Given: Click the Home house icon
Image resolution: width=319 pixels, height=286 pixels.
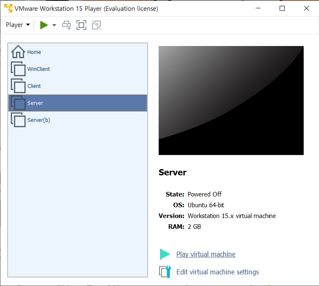Looking at the screenshot, I should click(x=18, y=51).
